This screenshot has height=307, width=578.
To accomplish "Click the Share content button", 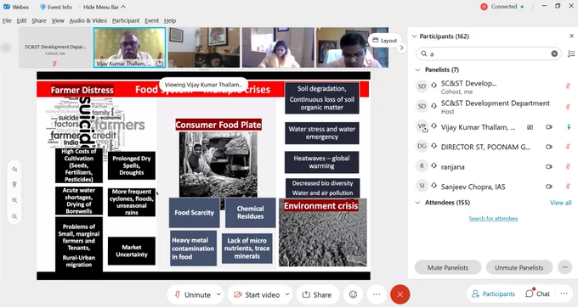I will point(317,294).
